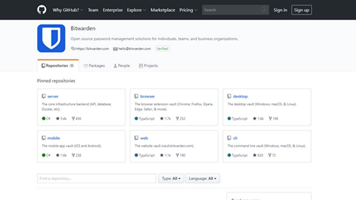This screenshot has height=200, width=356.
Task: Open the Enterprise menu item
Action: pyautogui.click(x=113, y=10)
